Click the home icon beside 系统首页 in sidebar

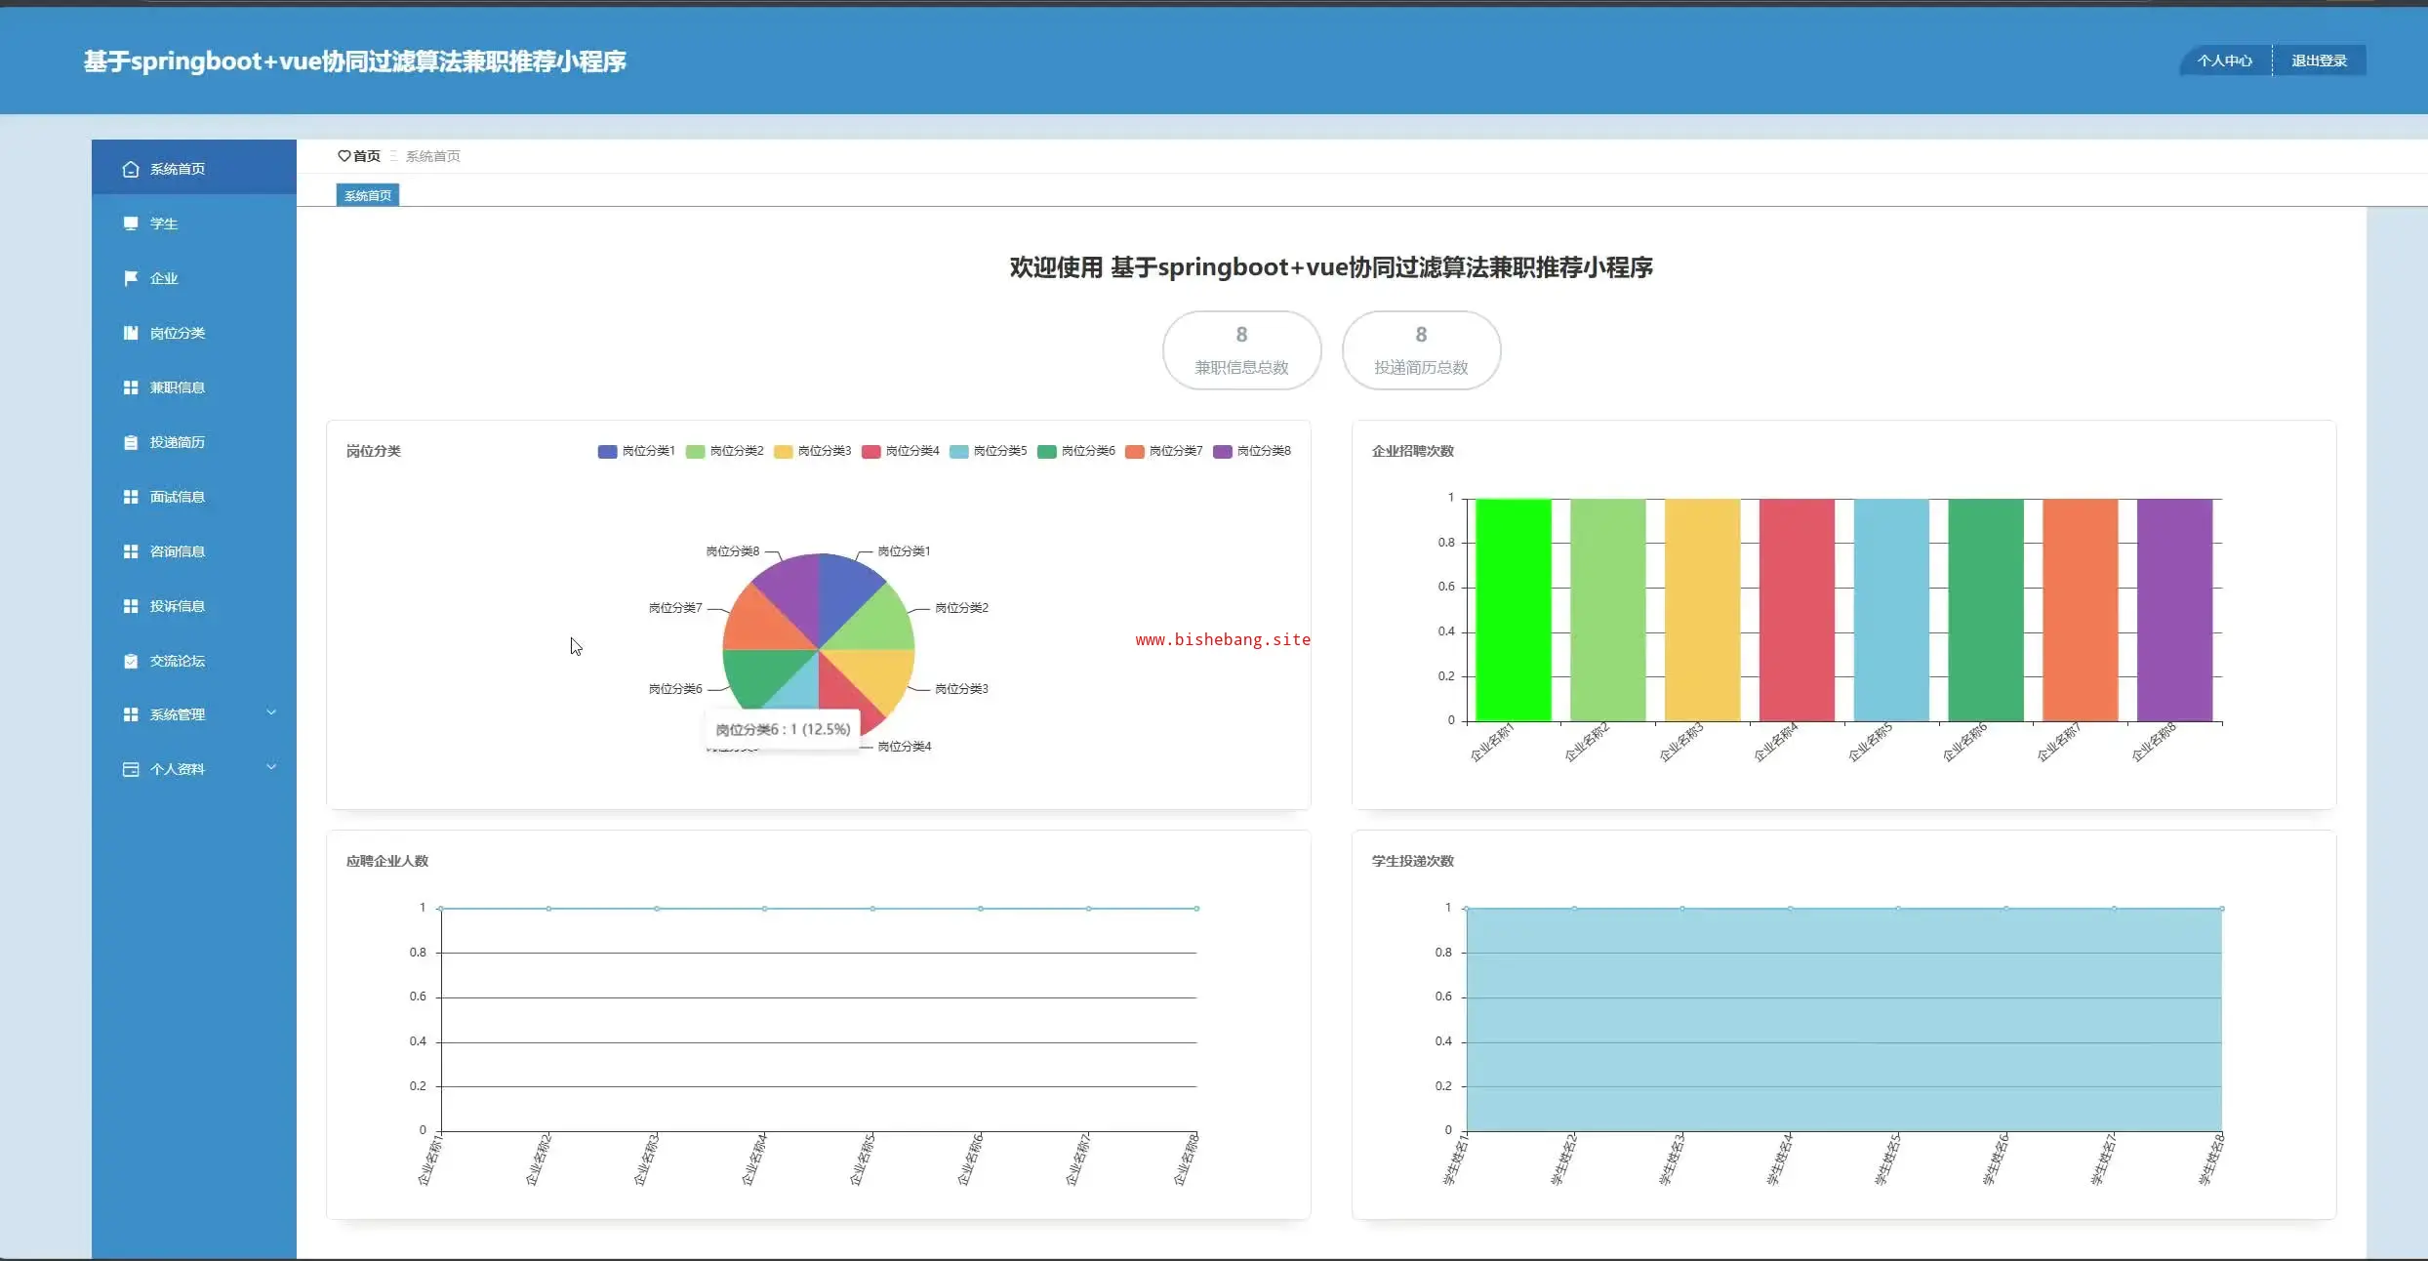point(131,169)
